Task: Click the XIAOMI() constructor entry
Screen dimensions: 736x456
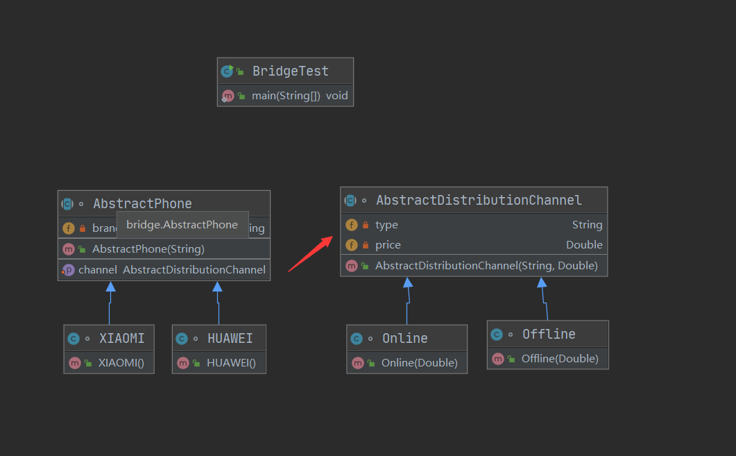Action: tap(109, 362)
